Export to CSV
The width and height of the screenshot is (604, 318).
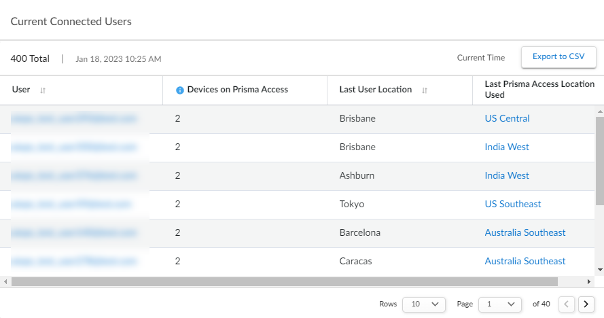(x=558, y=57)
